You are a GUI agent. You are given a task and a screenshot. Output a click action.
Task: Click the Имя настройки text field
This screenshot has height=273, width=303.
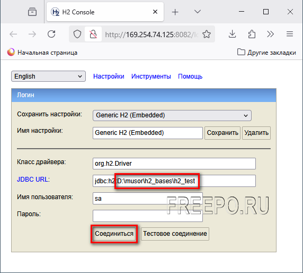148,133
